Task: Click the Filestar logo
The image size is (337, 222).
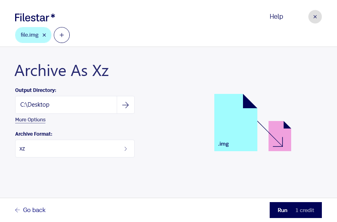Action: click(35, 18)
